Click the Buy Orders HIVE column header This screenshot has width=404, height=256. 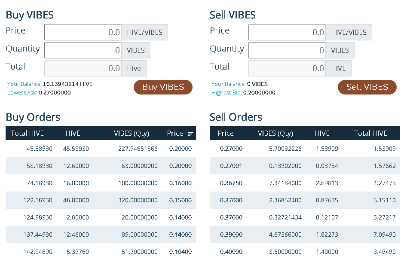click(73, 133)
